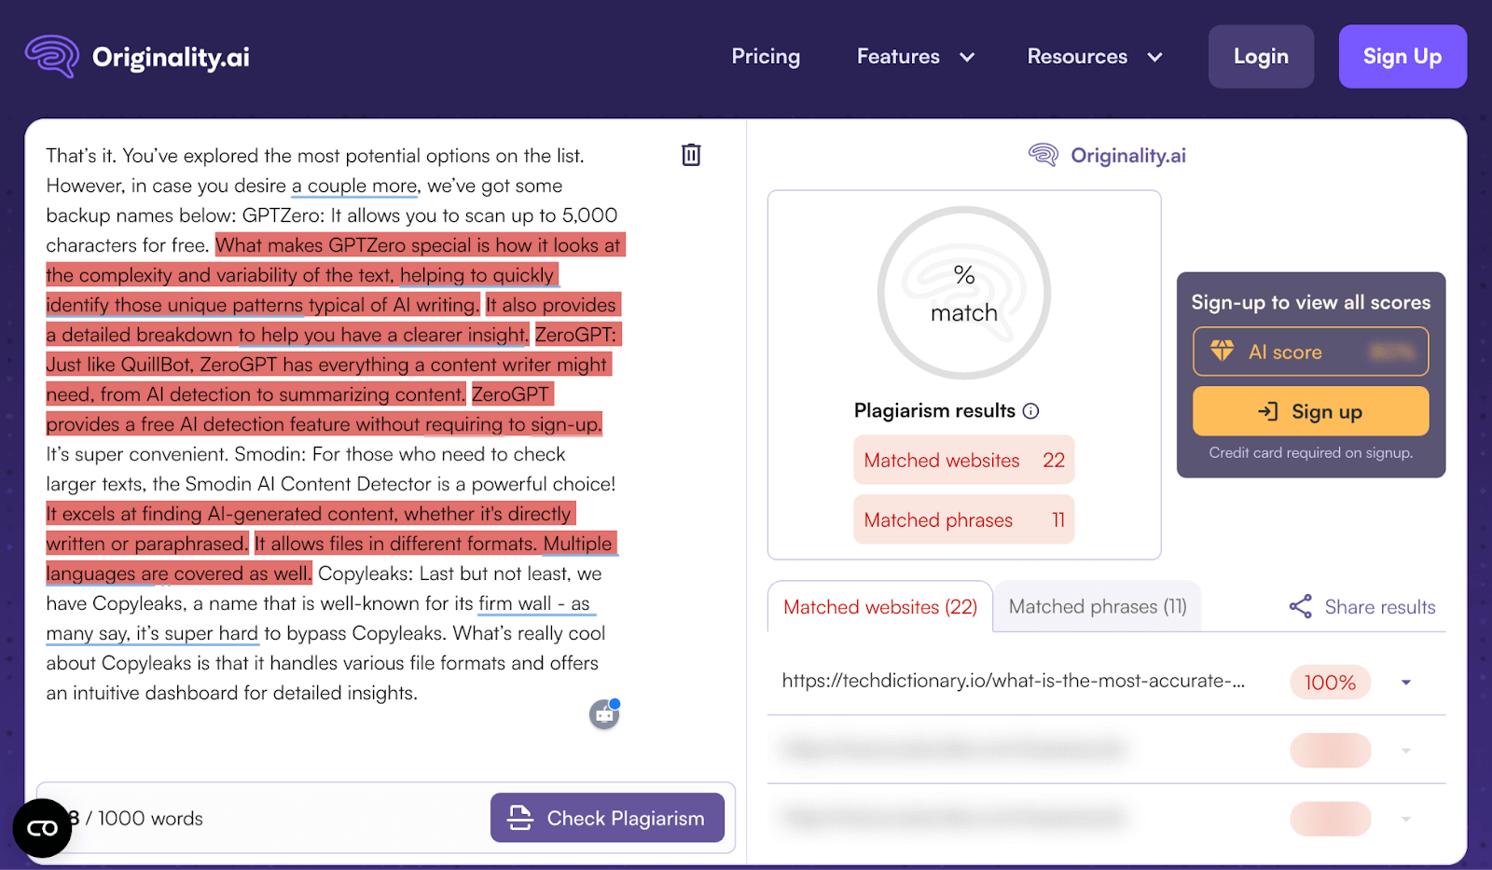Click the 'Sign-up to view all scores' heading
1492x870 pixels.
pos(1310,302)
